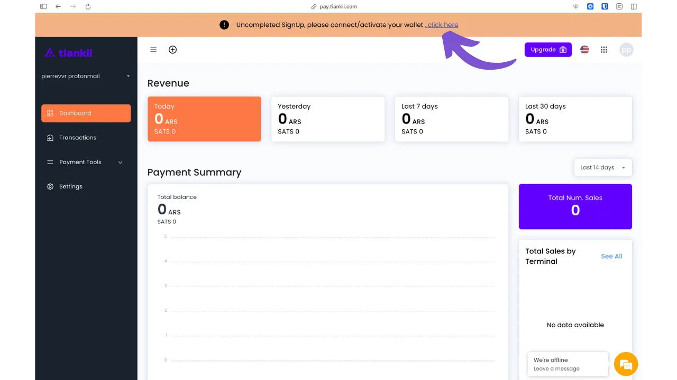Click the circled plus add icon
Viewport: 677px width, 380px height.
point(172,50)
